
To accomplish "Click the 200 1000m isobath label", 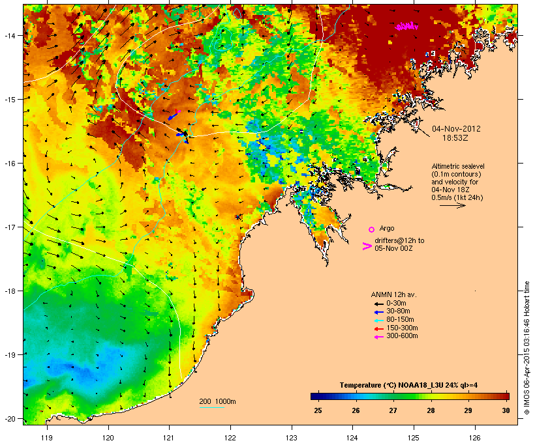I will tap(217, 401).
